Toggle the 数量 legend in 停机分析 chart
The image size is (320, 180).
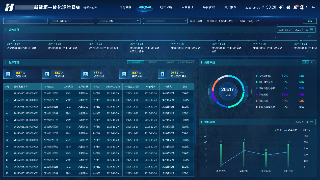278,130
